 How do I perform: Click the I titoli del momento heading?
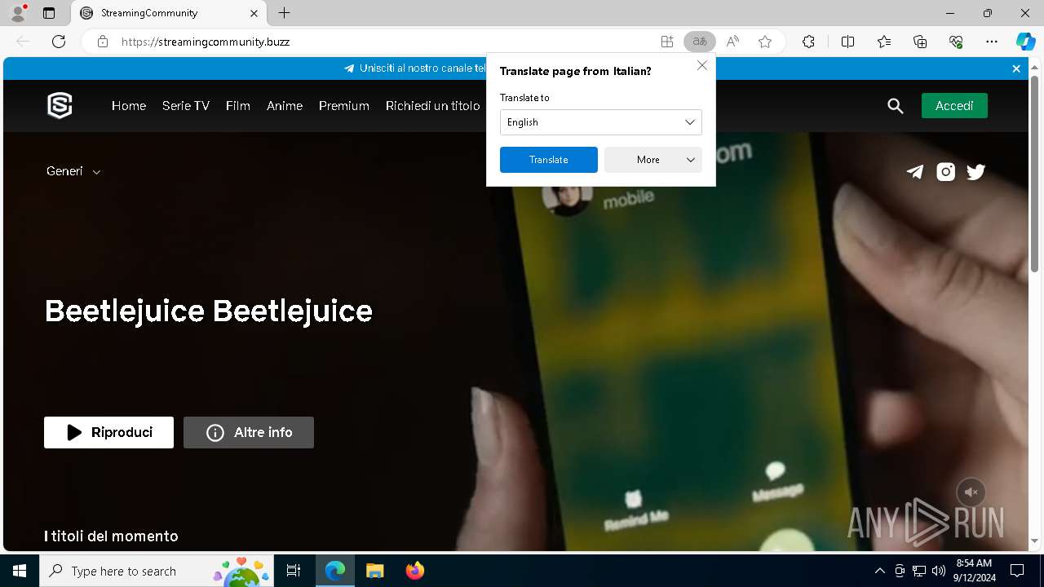pyautogui.click(x=111, y=536)
